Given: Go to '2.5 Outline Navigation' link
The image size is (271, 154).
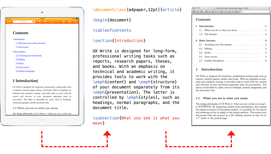Looking at the screenshot, I should tap(25, 71).
